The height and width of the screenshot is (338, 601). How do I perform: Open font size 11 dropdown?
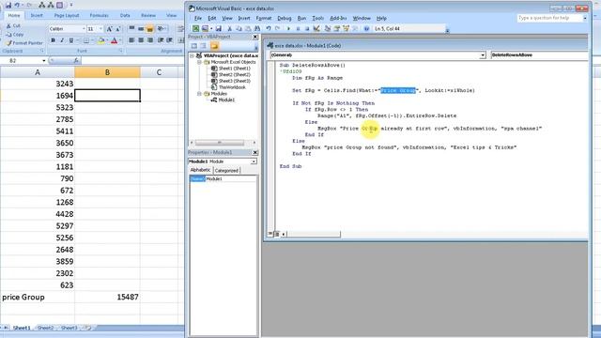click(x=100, y=29)
